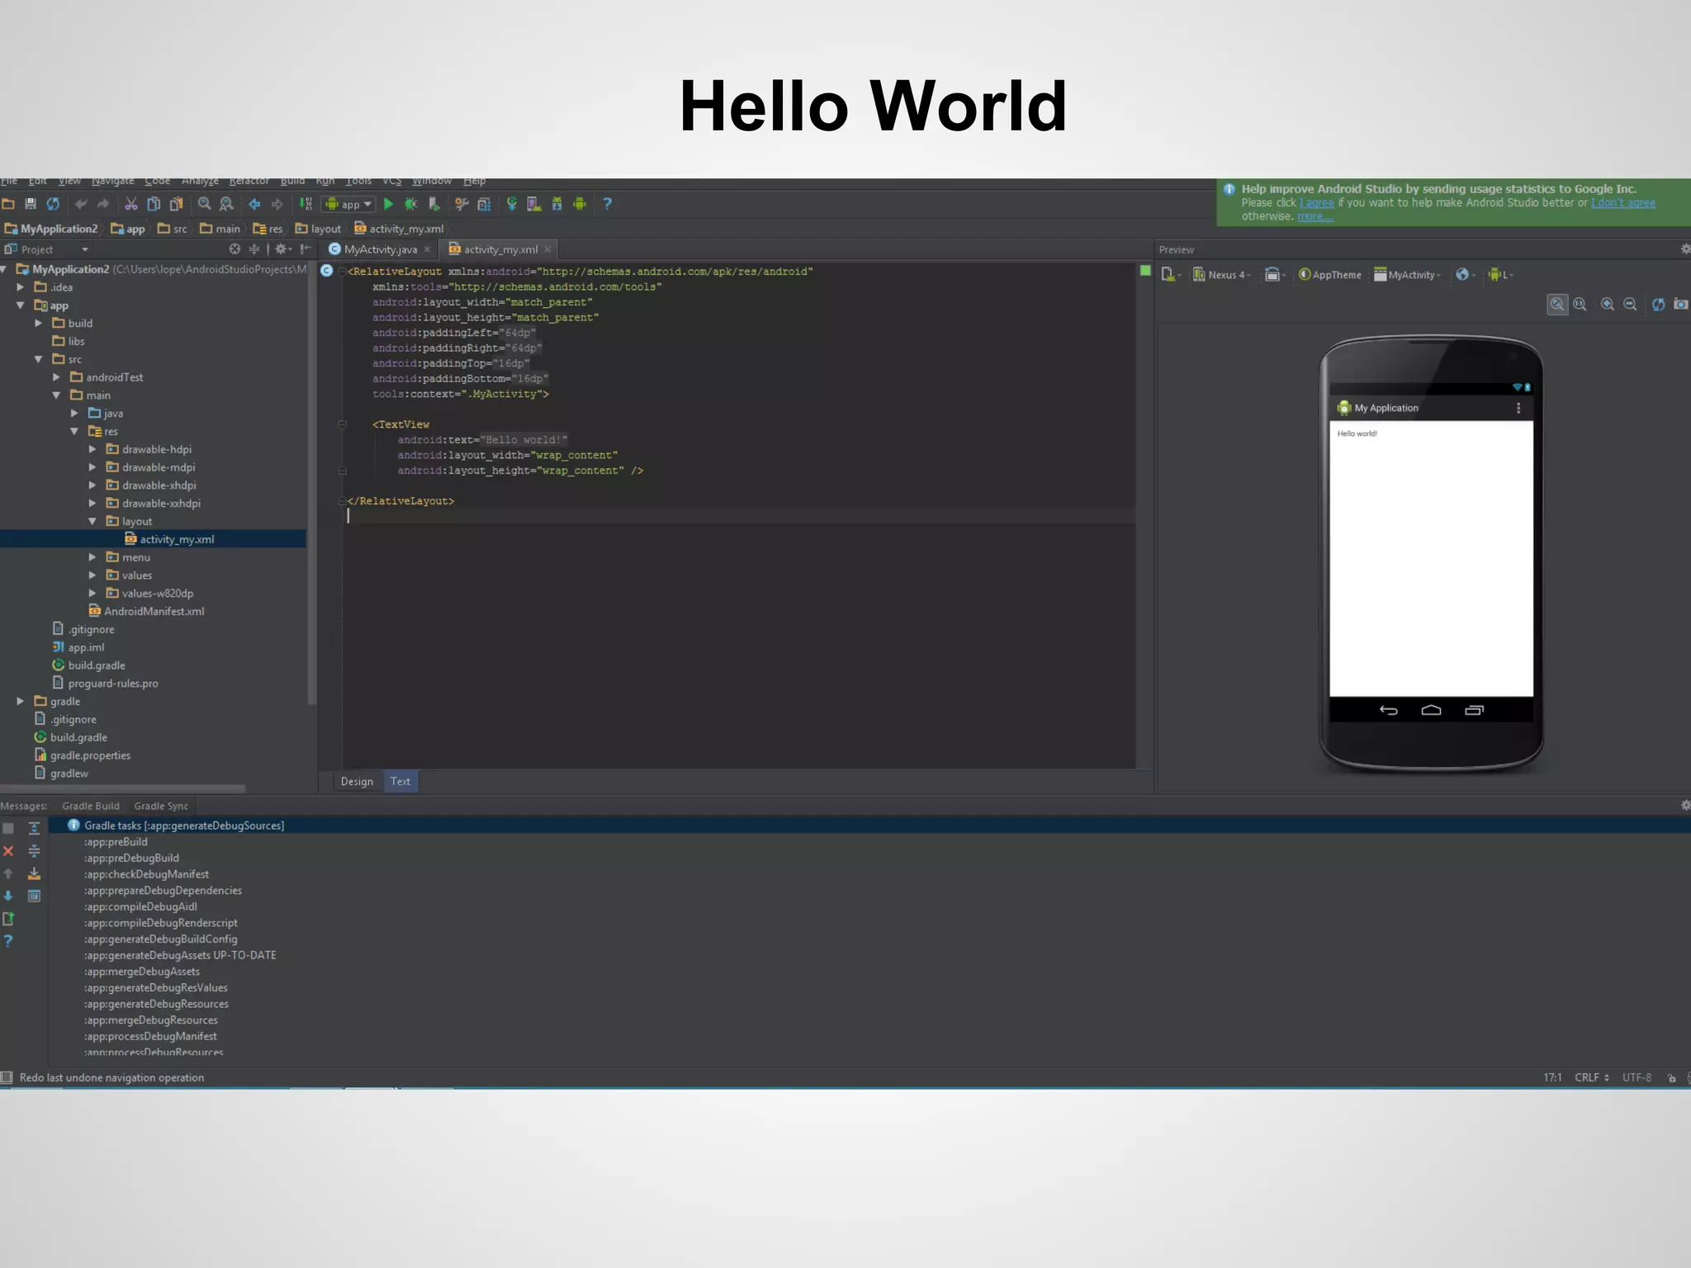
Task: Click the 'more...' link in notification
Action: click(1315, 216)
